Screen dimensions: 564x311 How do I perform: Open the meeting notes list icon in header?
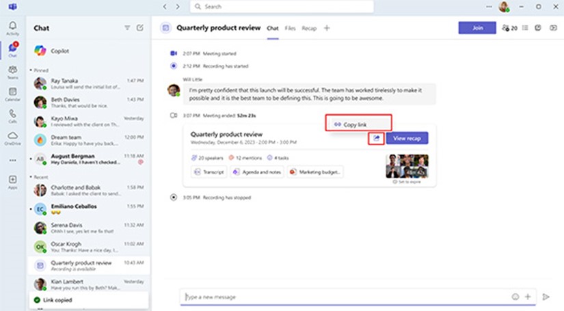(x=525, y=28)
